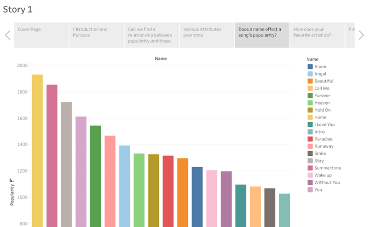The height and width of the screenshot is (227, 369).
Task: Select Without You legend entry
Action: click(327, 182)
